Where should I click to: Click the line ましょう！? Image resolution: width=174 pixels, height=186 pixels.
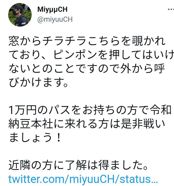click(35, 137)
